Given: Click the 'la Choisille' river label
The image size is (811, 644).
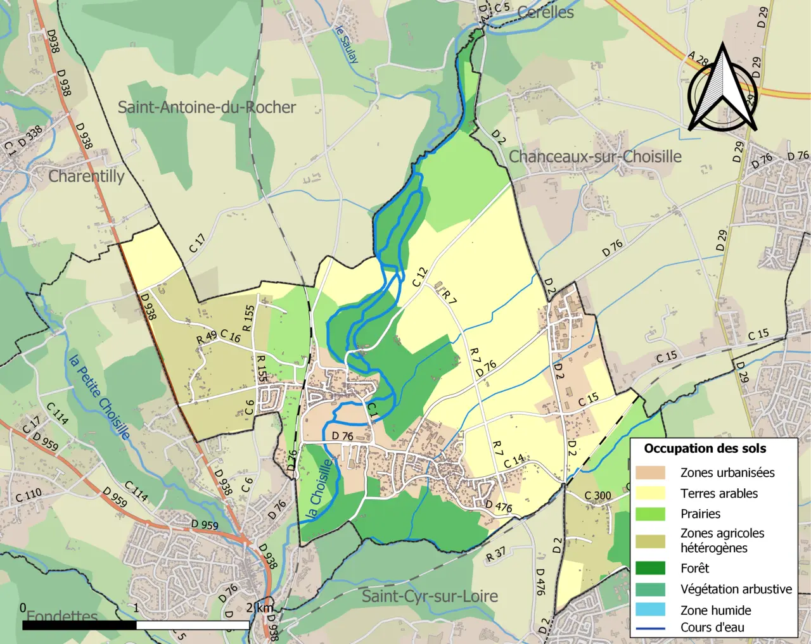Looking at the screenshot, I should (319, 490).
